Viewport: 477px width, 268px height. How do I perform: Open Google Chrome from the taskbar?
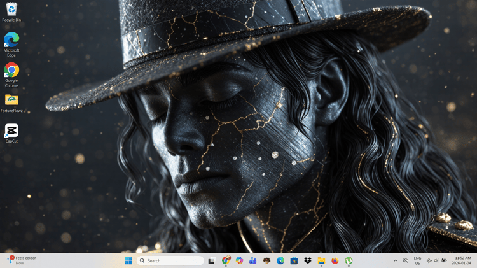226,261
